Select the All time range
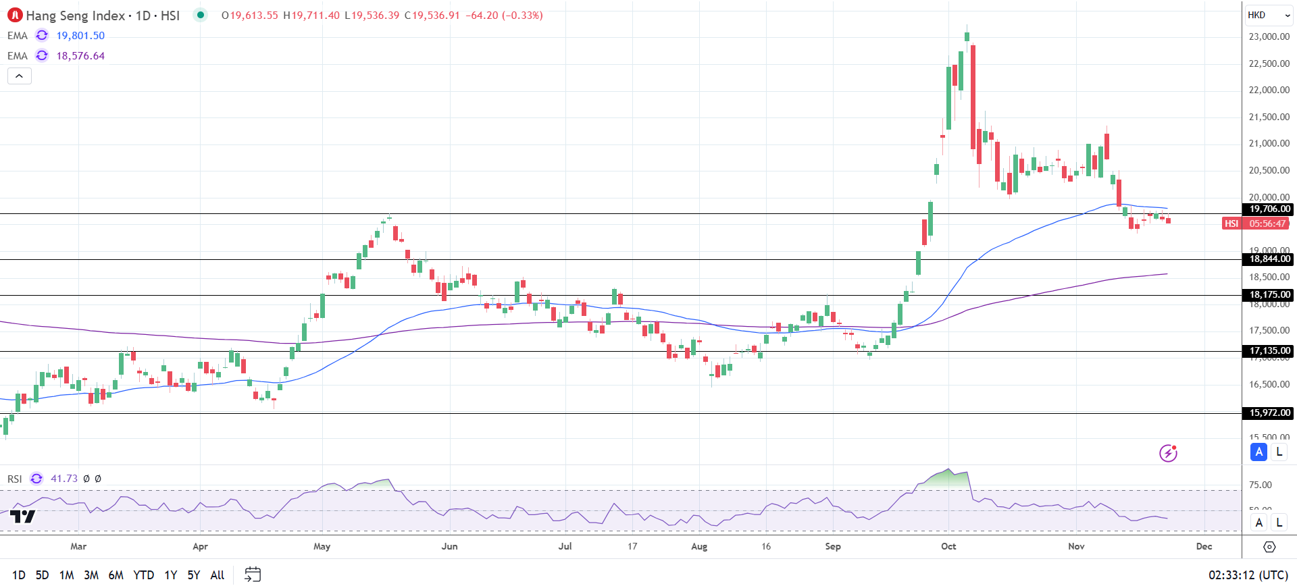This screenshot has height=586, width=1297. click(x=218, y=575)
